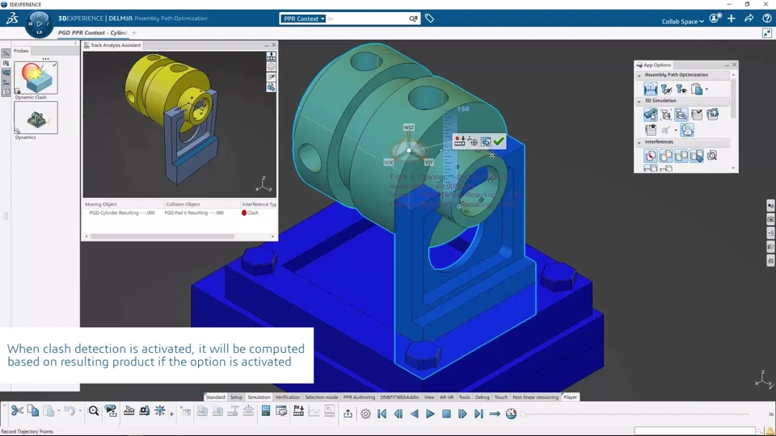Collapse the Assembly Path Optimization section
Image resolution: width=776 pixels, height=436 pixels.
639,75
